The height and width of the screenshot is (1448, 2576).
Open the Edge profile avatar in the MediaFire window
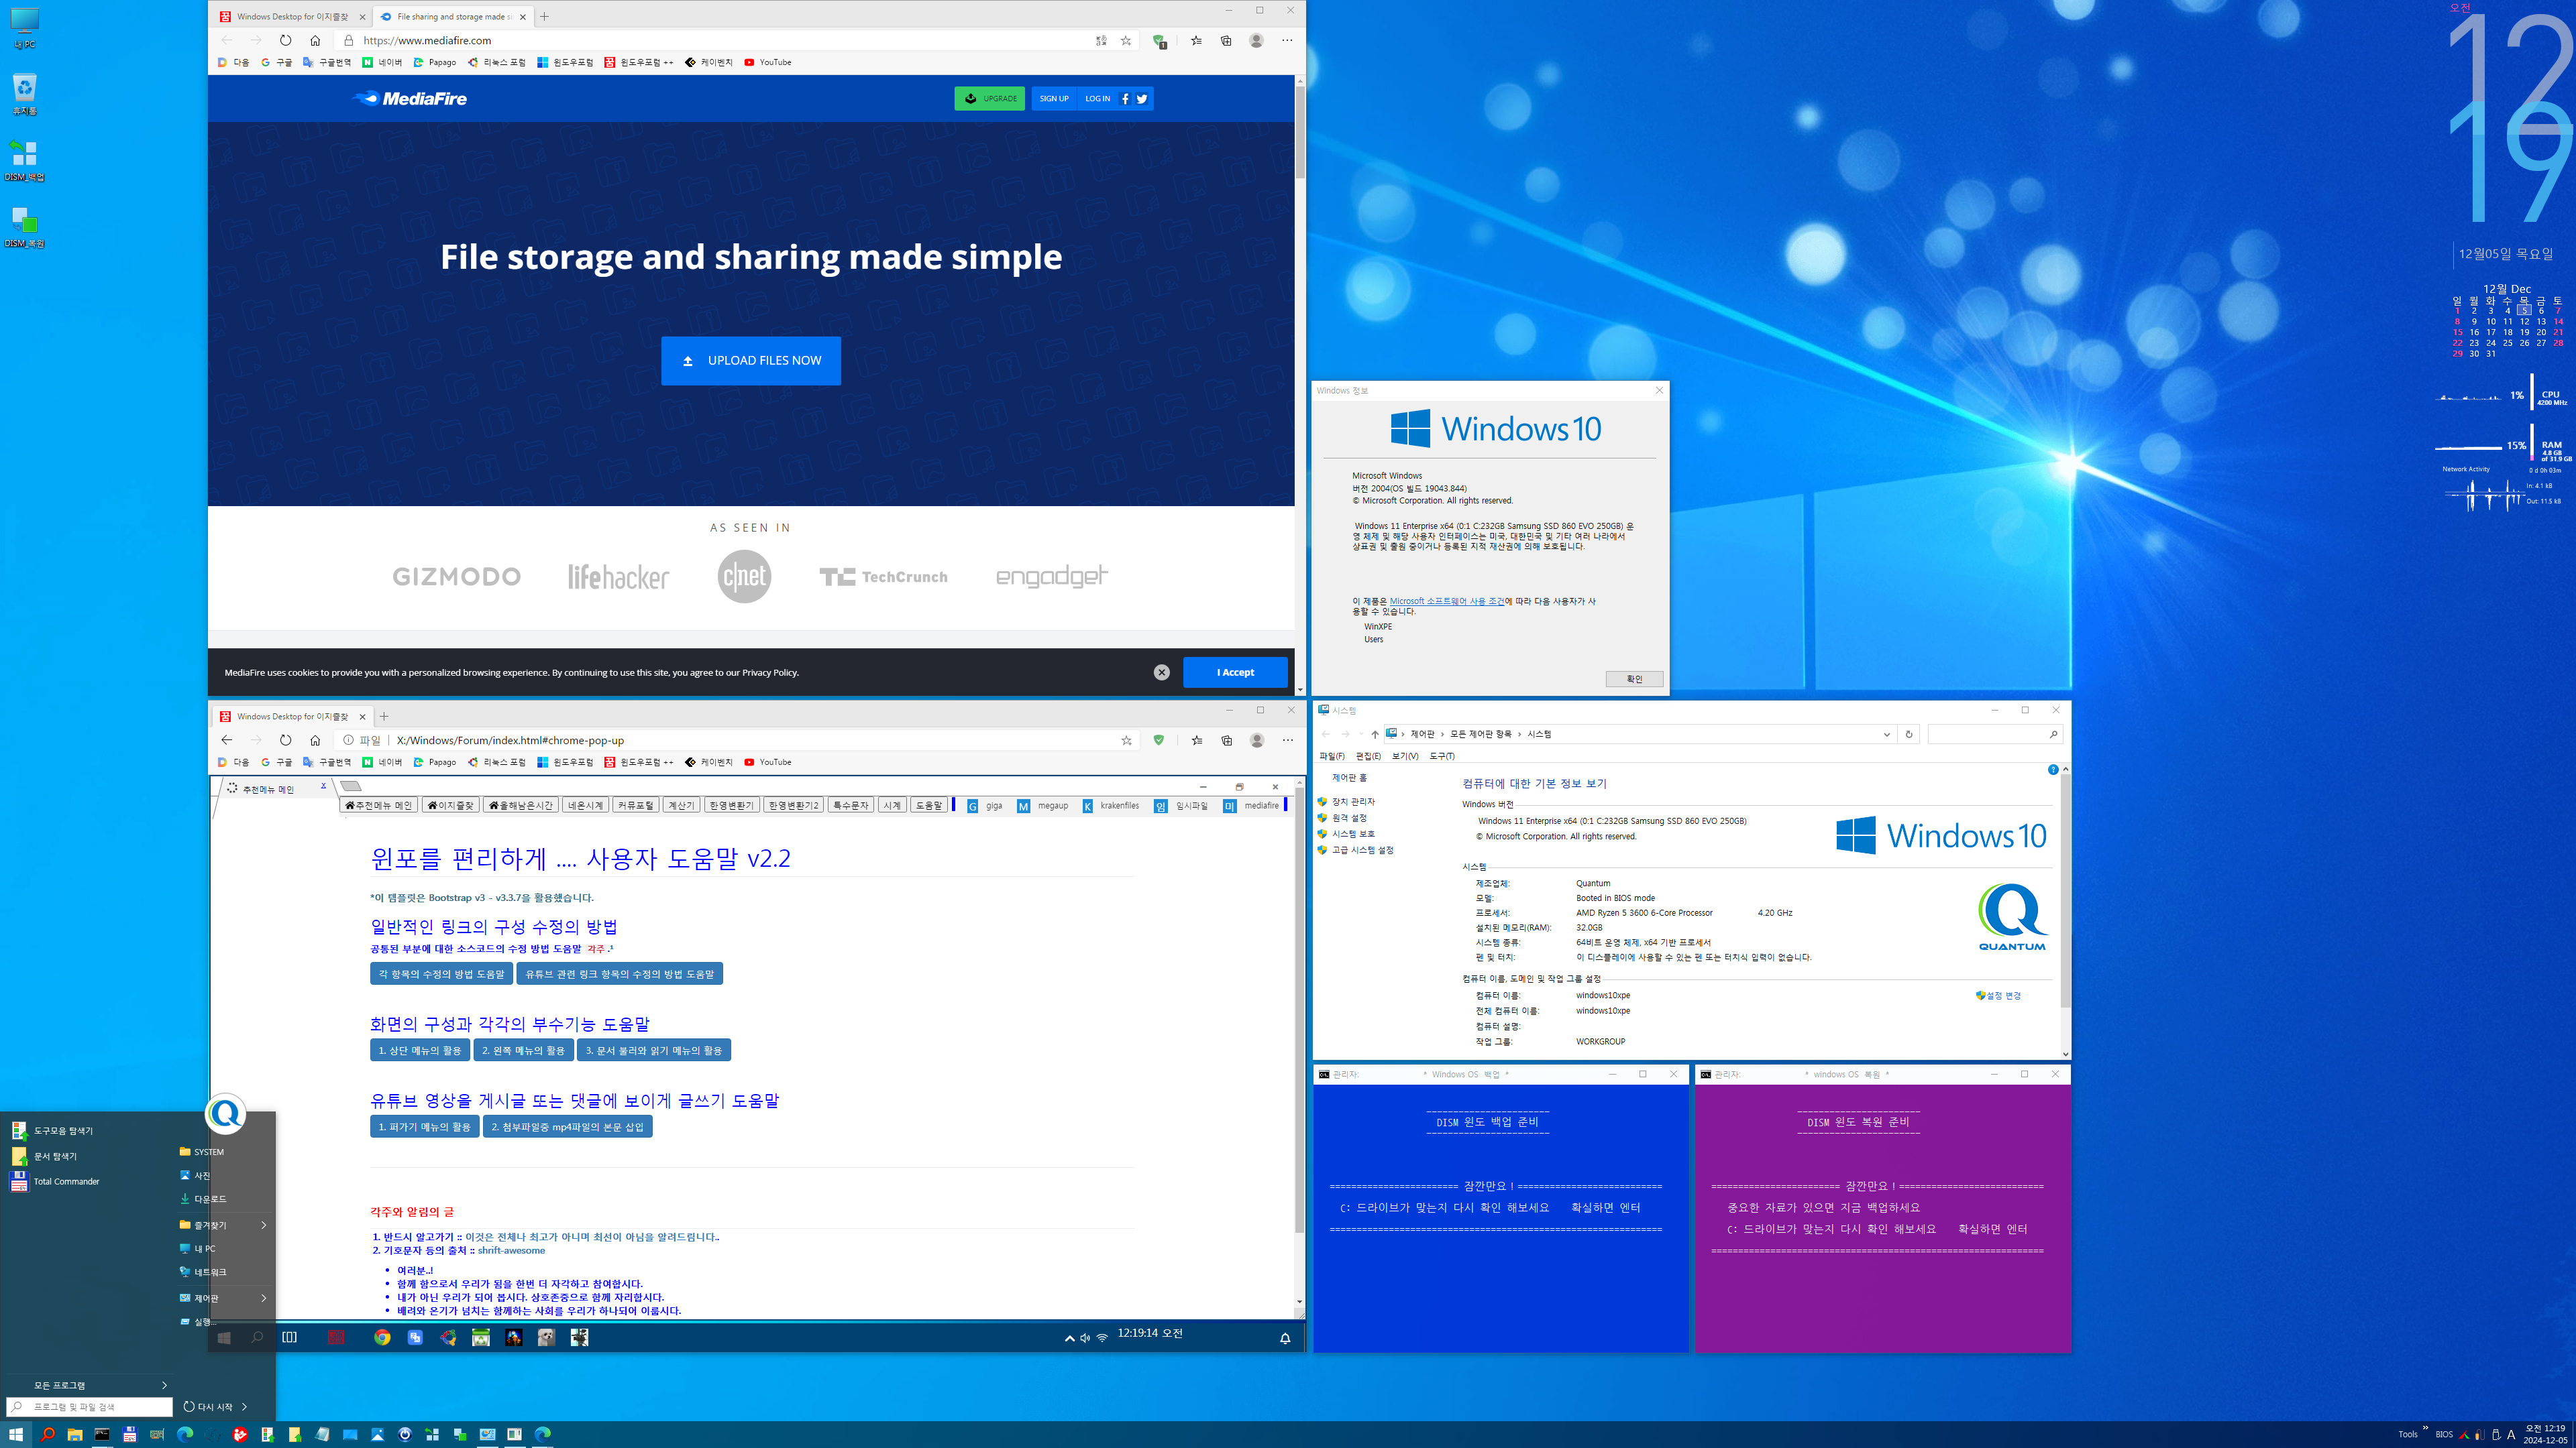tap(1256, 41)
